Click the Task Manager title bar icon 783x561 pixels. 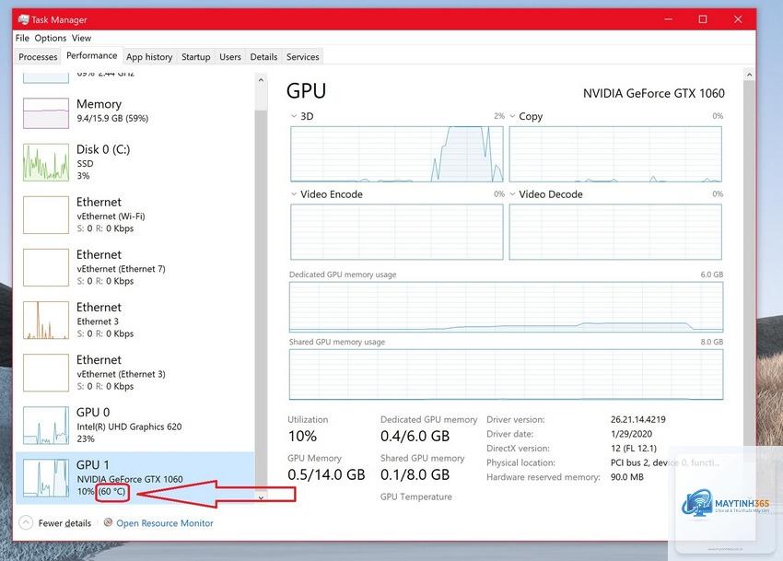click(x=23, y=19)
